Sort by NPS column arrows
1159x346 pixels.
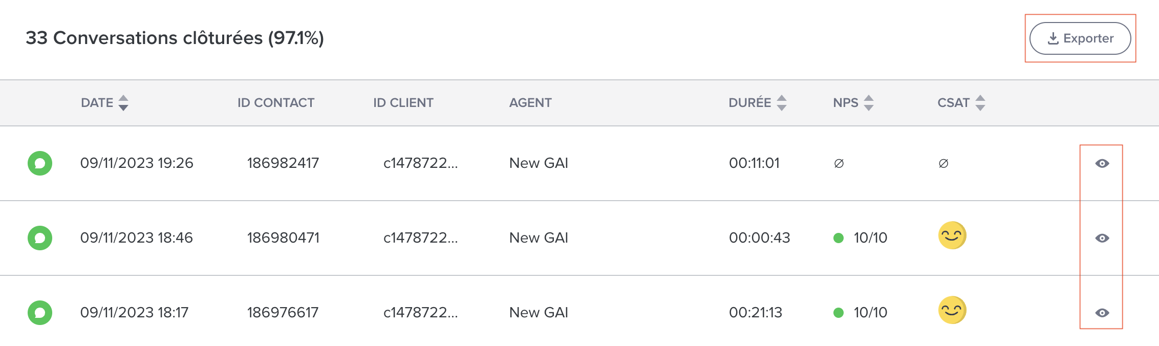[x=869, y=103]
